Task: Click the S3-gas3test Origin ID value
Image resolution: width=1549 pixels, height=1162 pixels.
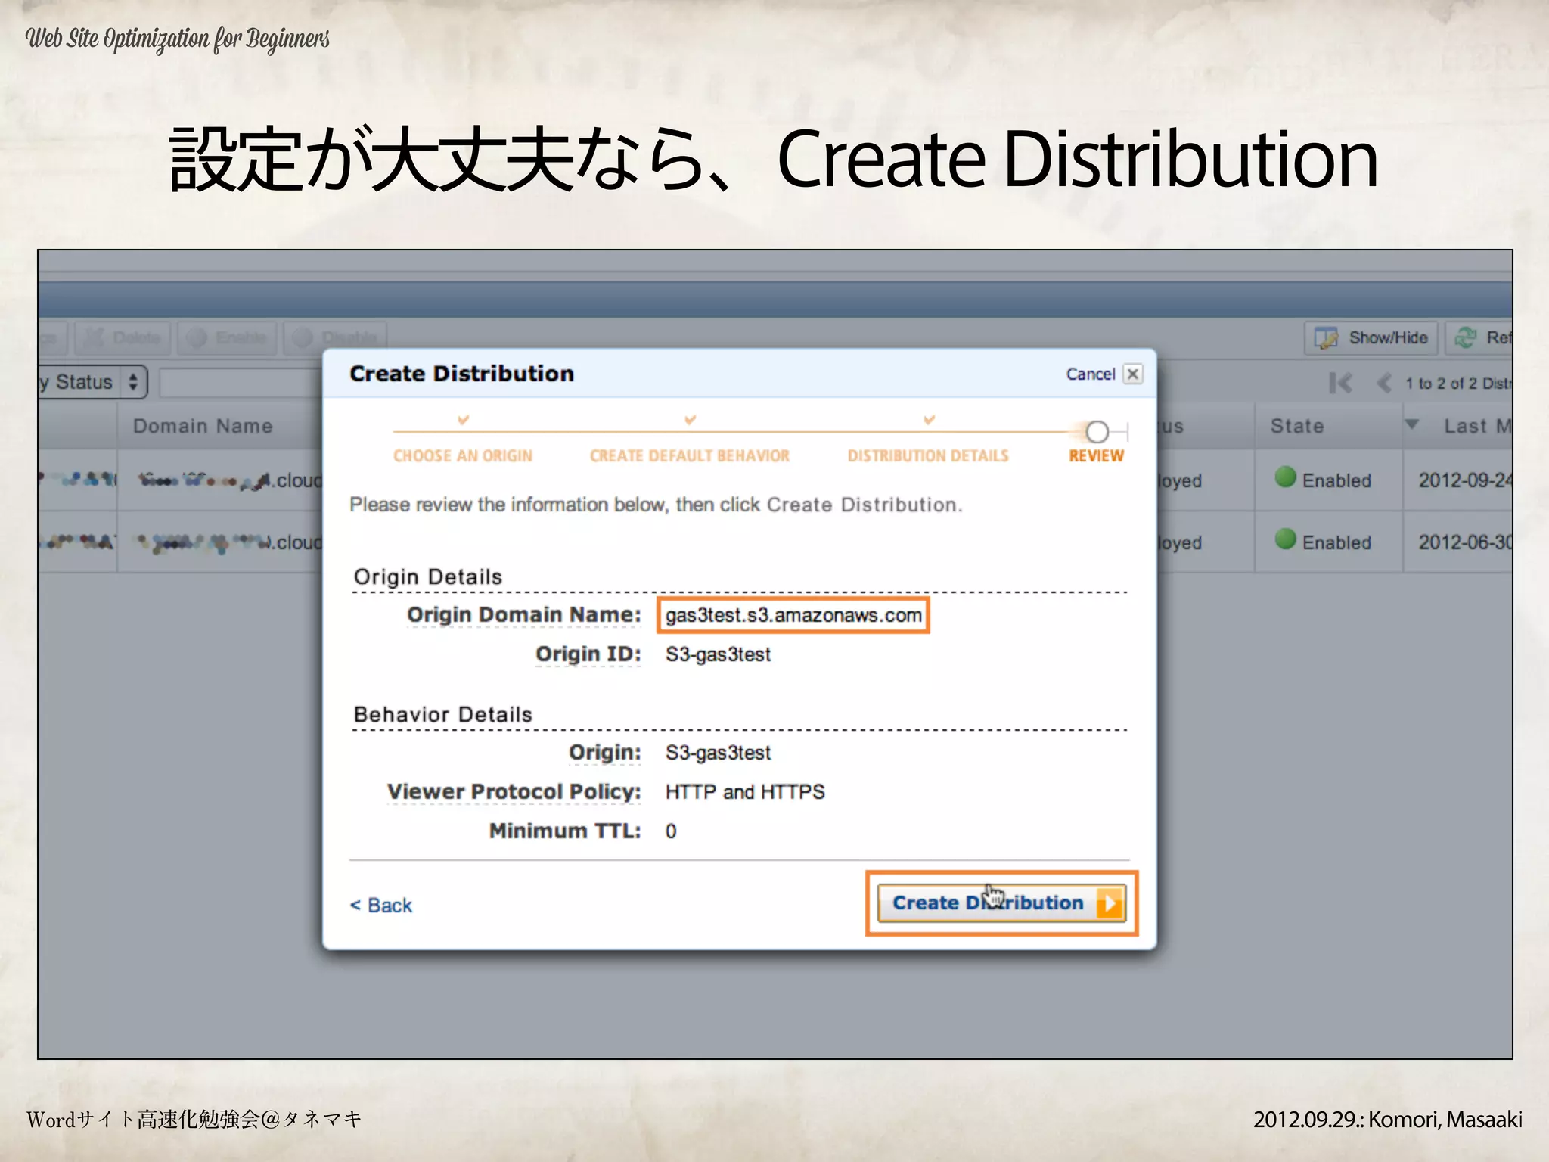Action: (718, 654)
